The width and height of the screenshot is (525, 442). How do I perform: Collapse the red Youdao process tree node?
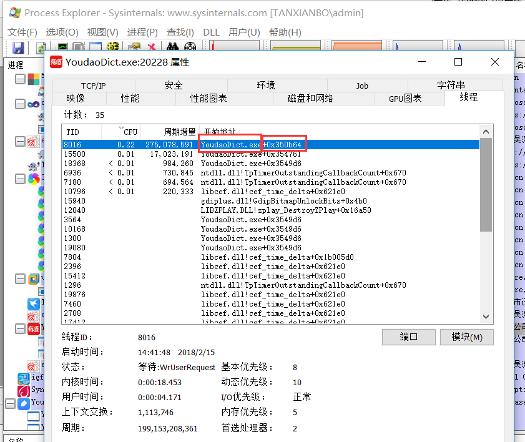click(x=20, y=329)
